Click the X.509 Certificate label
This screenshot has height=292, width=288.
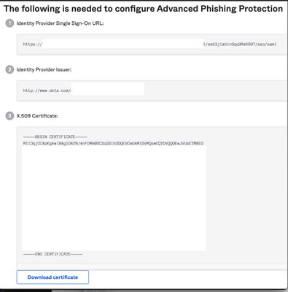37,116
